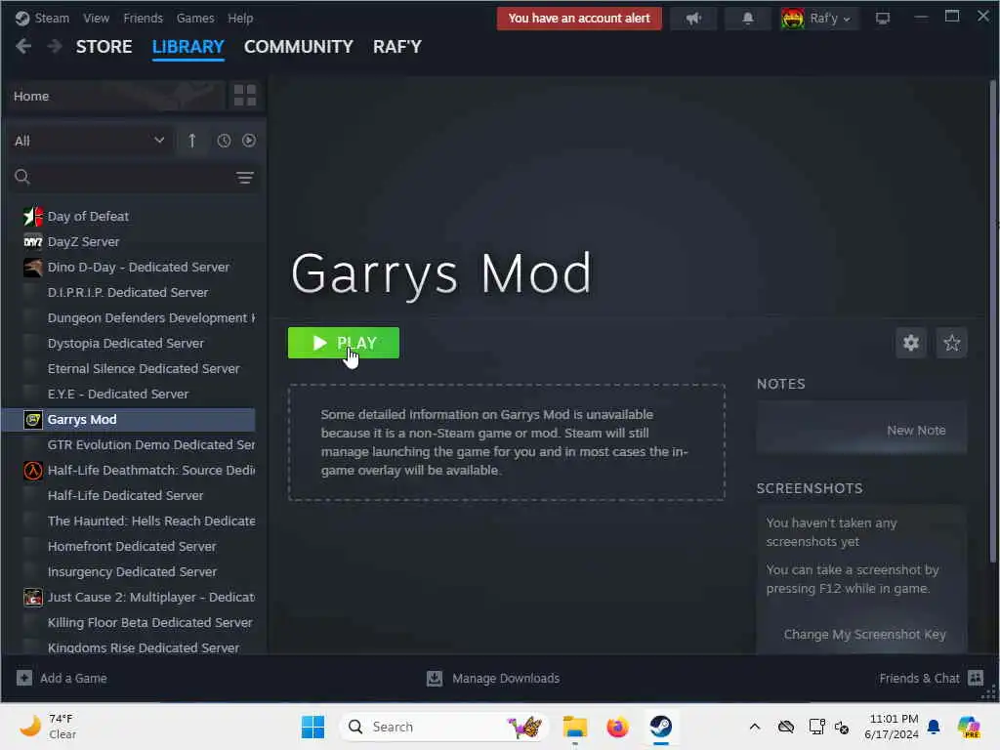Viewport: 1000px width, 750px height.
Task: Click Change My Screenshot Key
Action: click(865, 635)
